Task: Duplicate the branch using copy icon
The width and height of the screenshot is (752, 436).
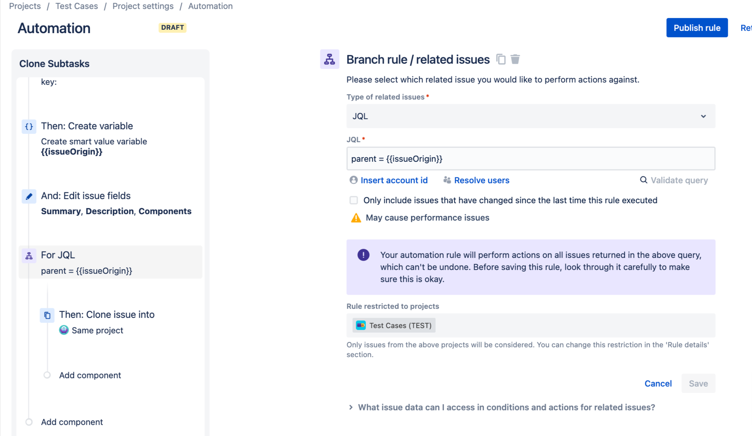Action: 501,59
